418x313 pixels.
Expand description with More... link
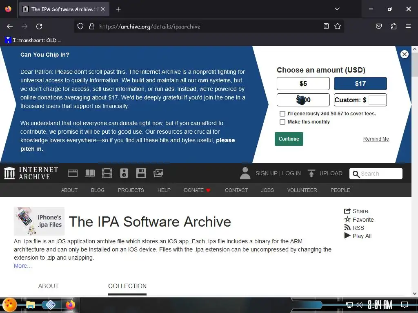pyautogui.click(x=23, y=266)
